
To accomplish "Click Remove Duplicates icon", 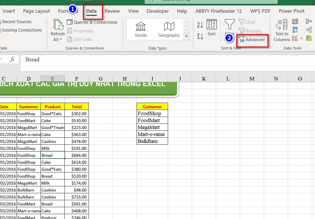I will (x=295, y=30).
